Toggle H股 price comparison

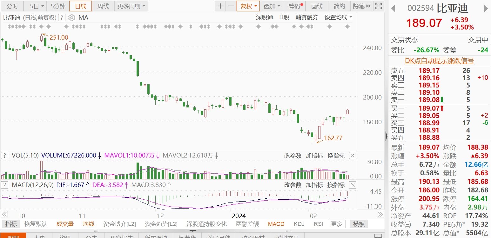coord(284,17)
